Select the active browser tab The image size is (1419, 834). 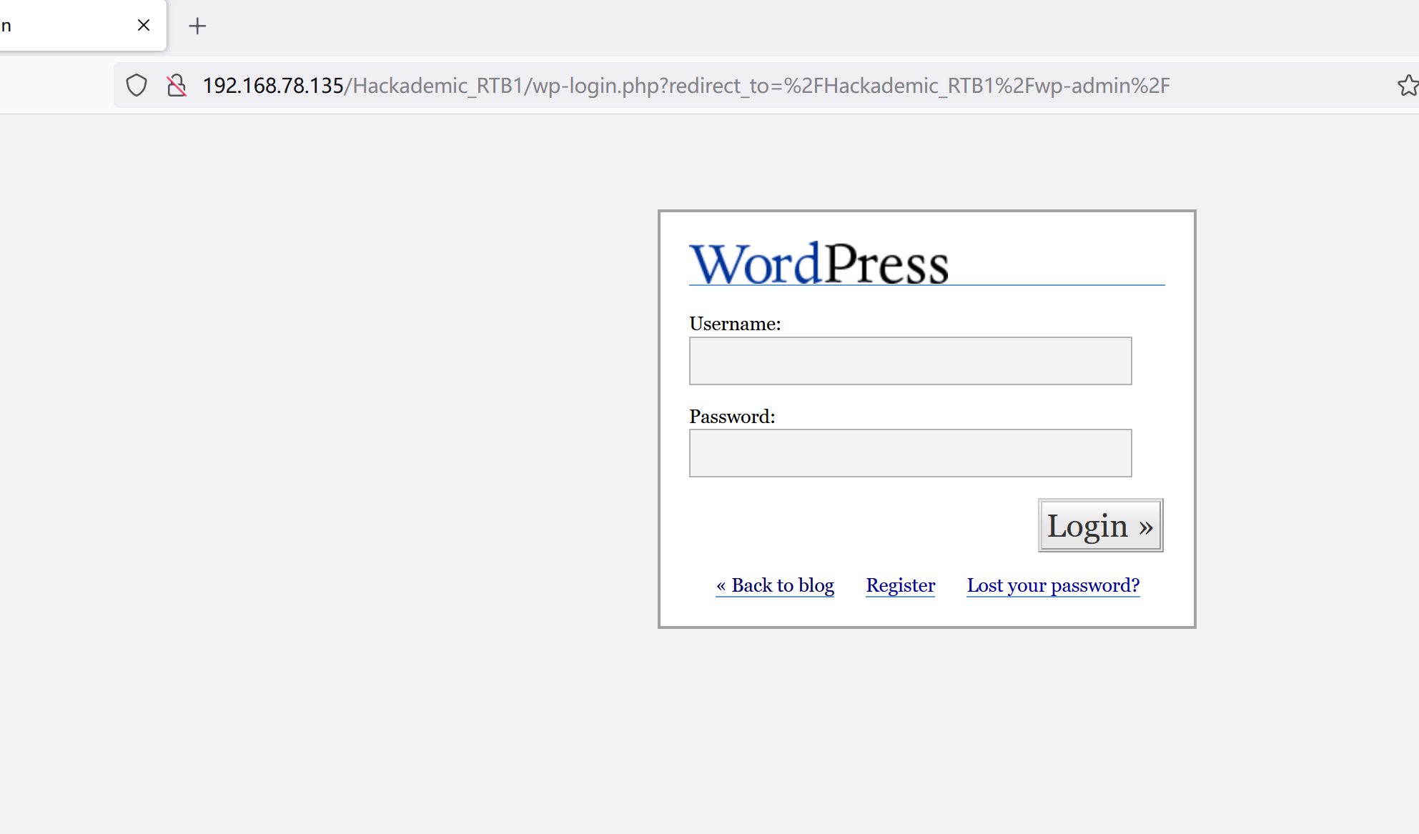(x=83, y=26)
